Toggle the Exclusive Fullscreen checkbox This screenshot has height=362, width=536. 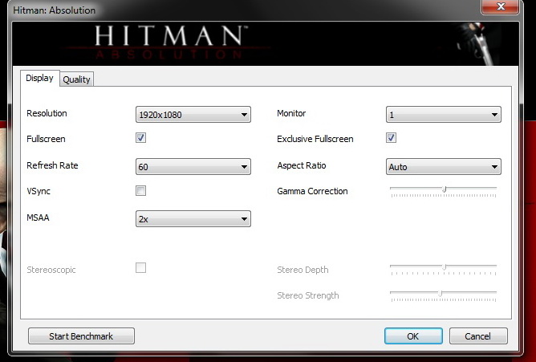point(391,138)
